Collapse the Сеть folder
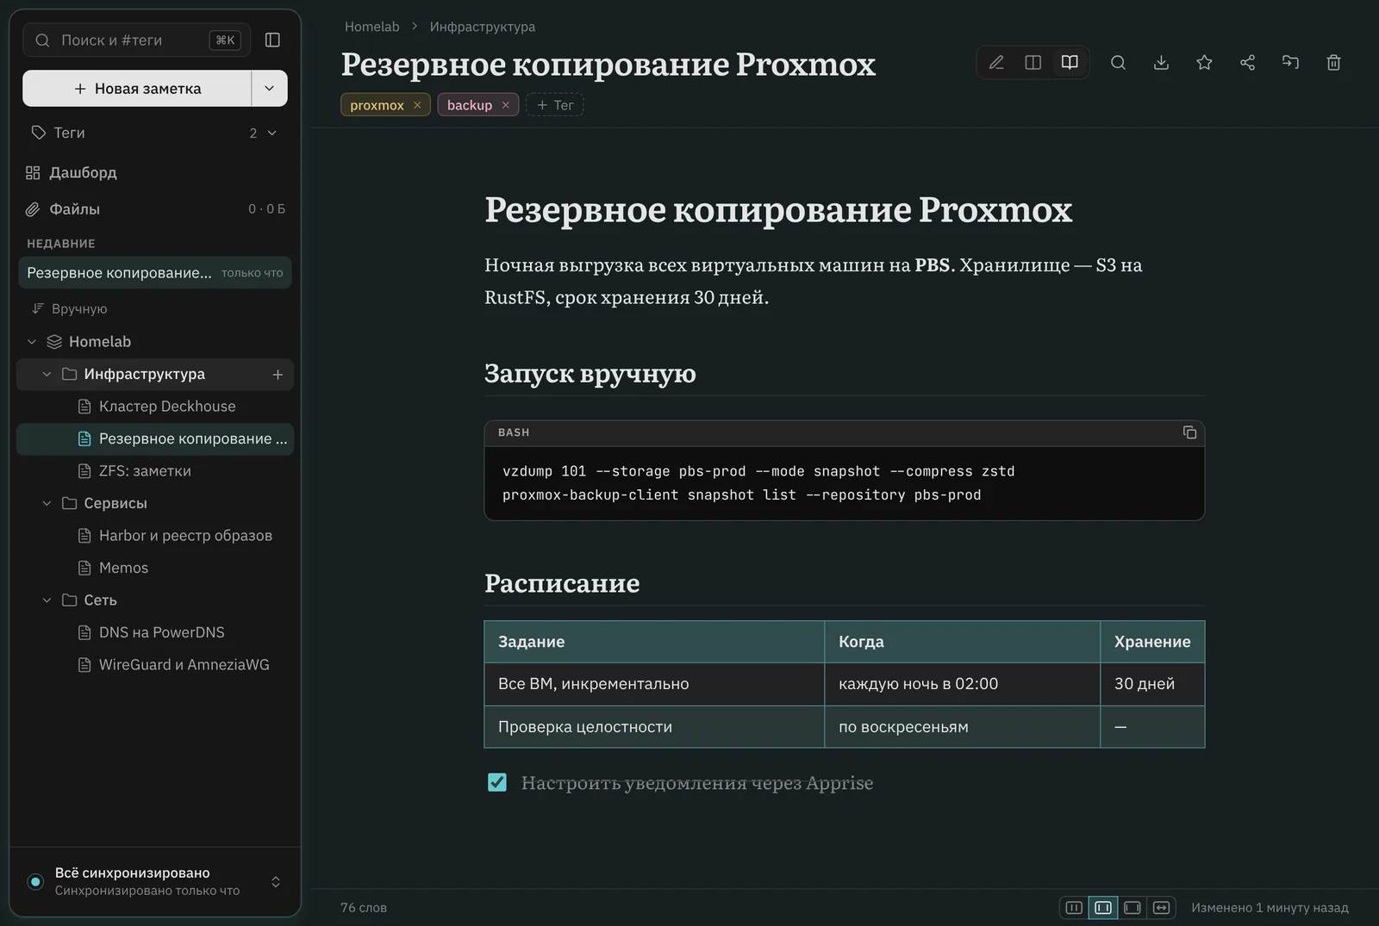Image resolution: width=1379 pixels, height=926 pixels. pyautogui.click(x=47, y=600)
